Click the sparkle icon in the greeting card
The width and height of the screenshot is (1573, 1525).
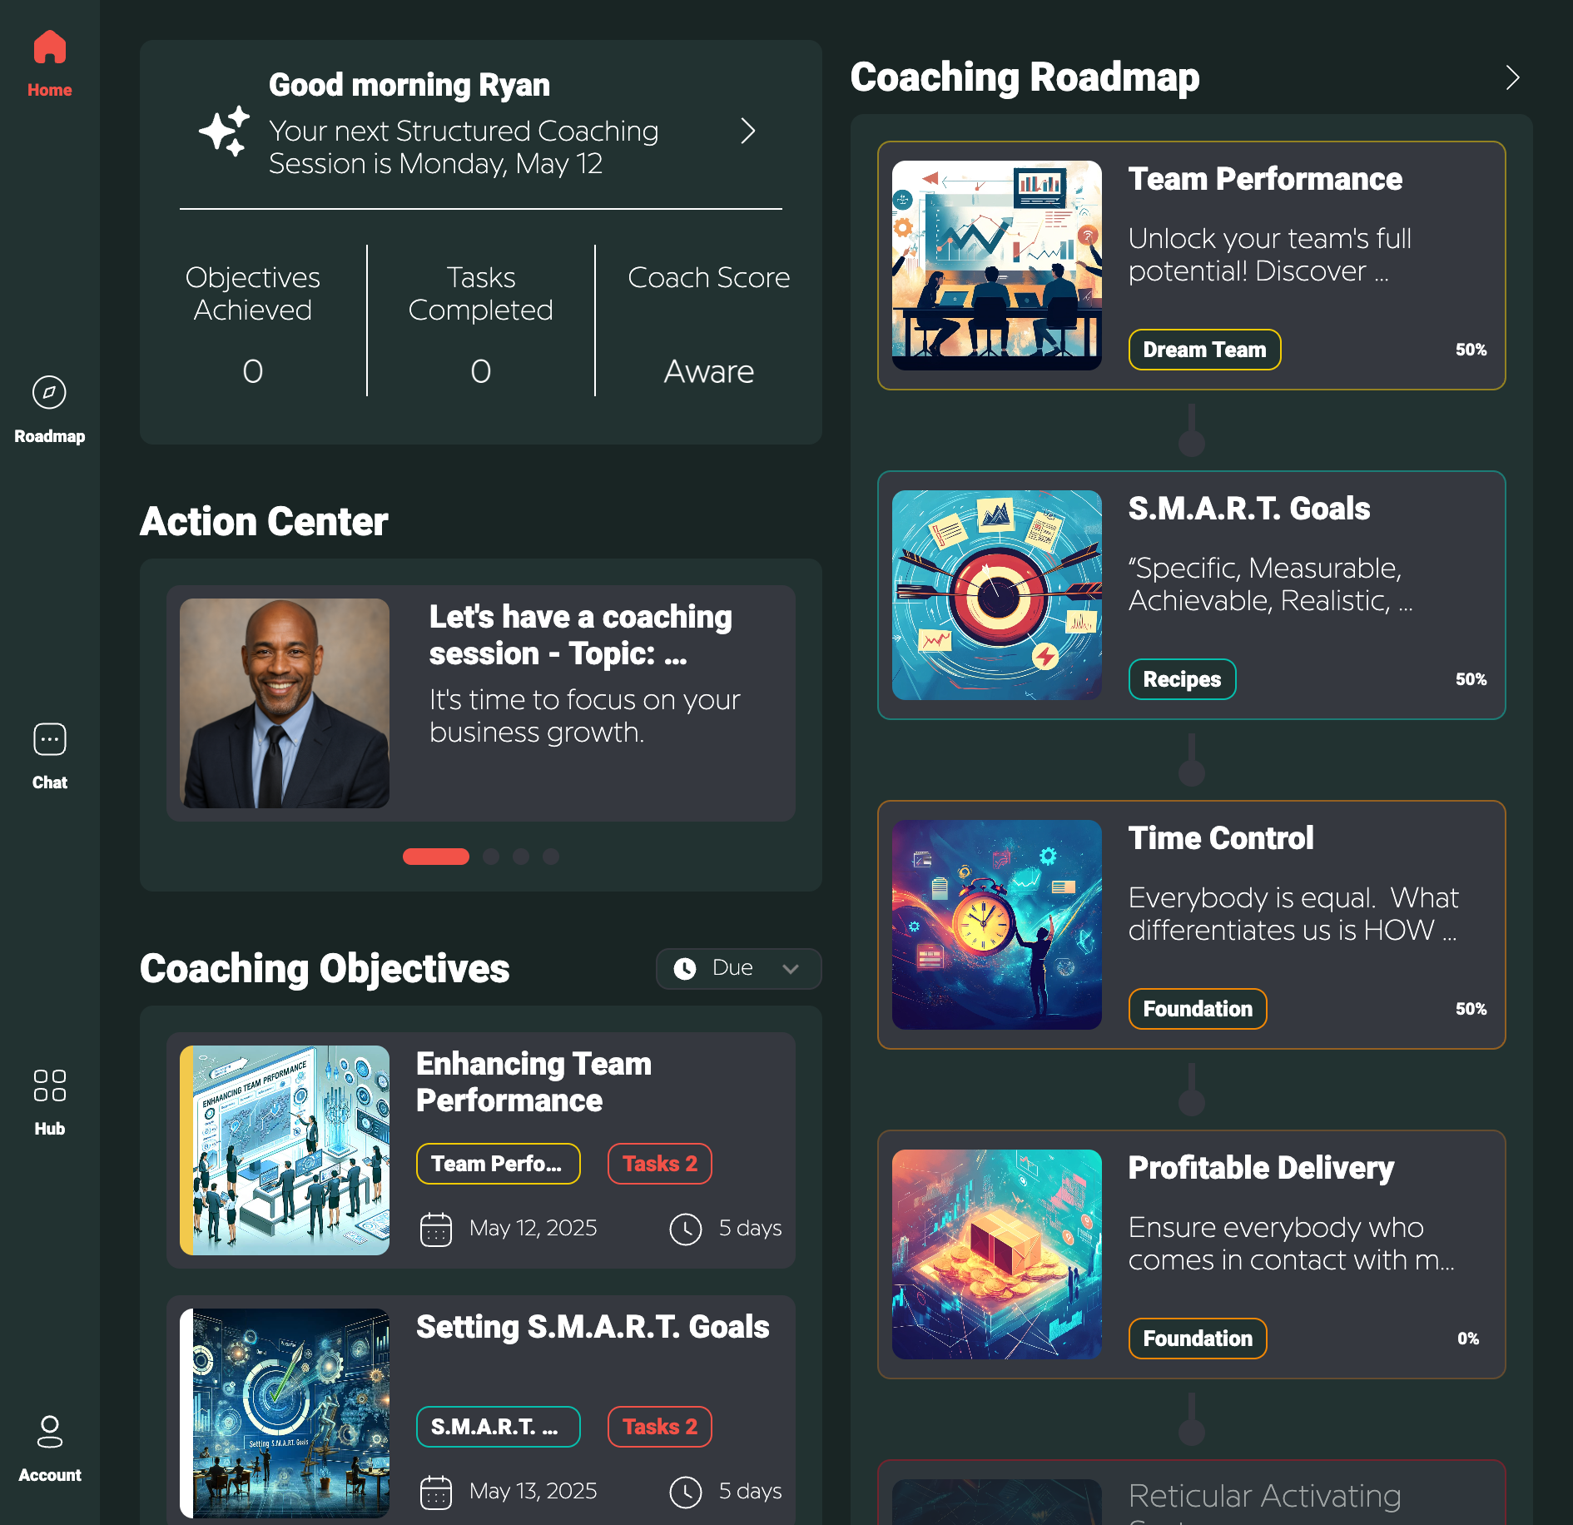click(225, 129)
